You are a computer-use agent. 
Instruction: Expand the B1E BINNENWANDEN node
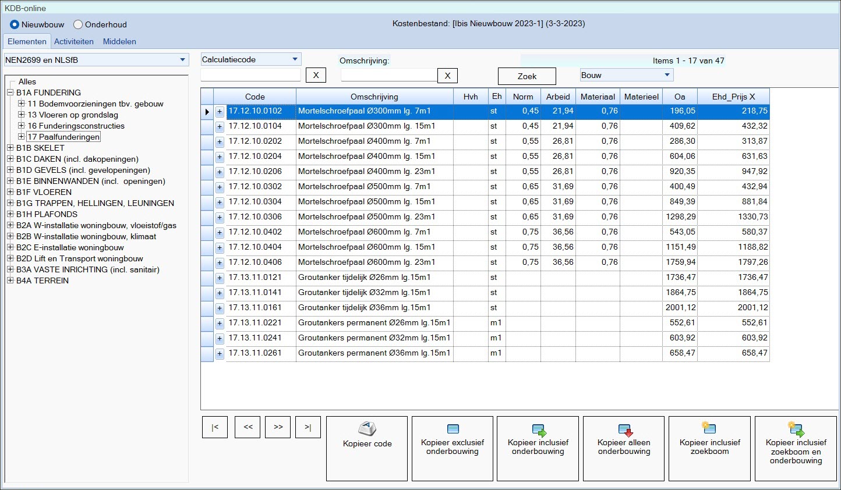10,181
